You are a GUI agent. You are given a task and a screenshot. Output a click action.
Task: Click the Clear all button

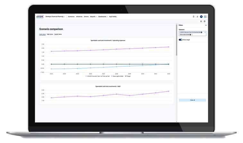[x=192, y=100]
